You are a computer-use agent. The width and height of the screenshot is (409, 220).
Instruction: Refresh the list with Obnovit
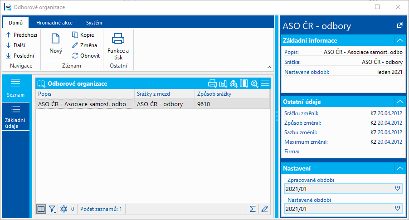point(86,56)
